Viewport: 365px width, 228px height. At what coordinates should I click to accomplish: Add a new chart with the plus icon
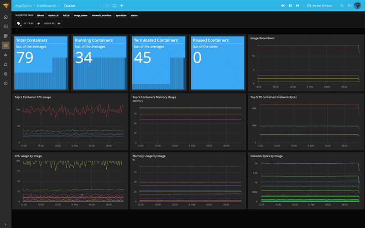pos(121,5)
